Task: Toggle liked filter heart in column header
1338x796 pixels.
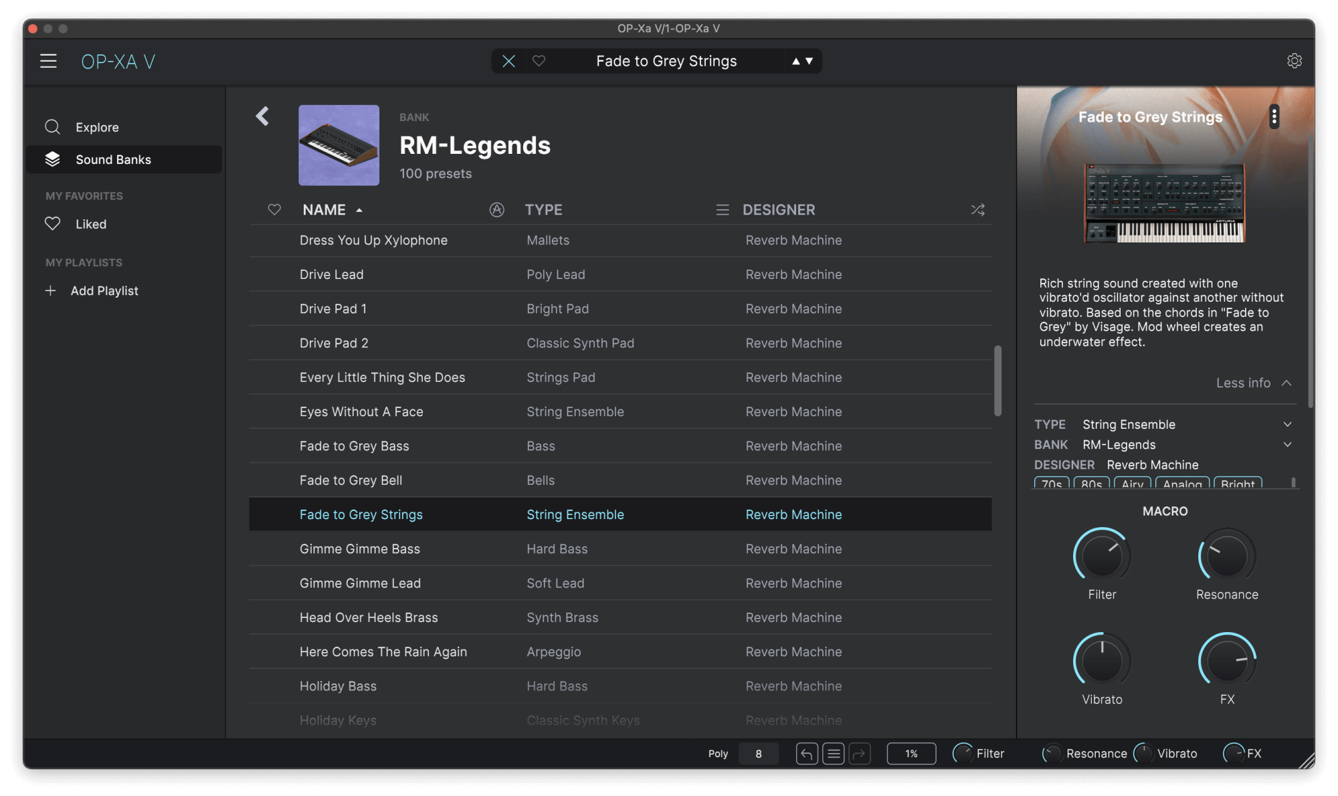Action: coord(274,210)
